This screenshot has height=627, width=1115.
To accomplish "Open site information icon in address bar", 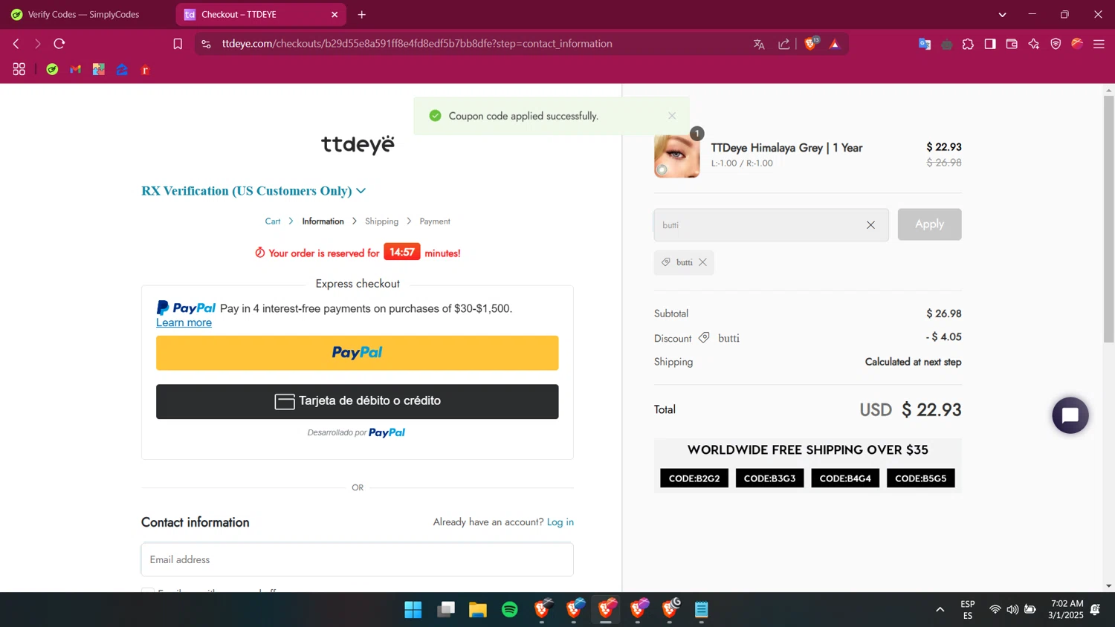I will point(206,44).
